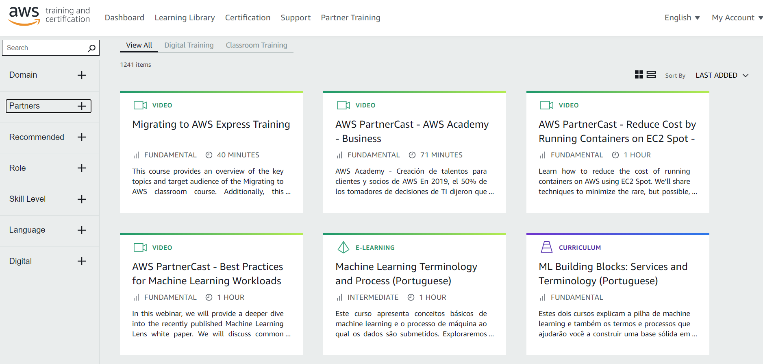This screenshot has width=763, height=364.
Task: Open the English language dropdown
Action: point(682,17)
